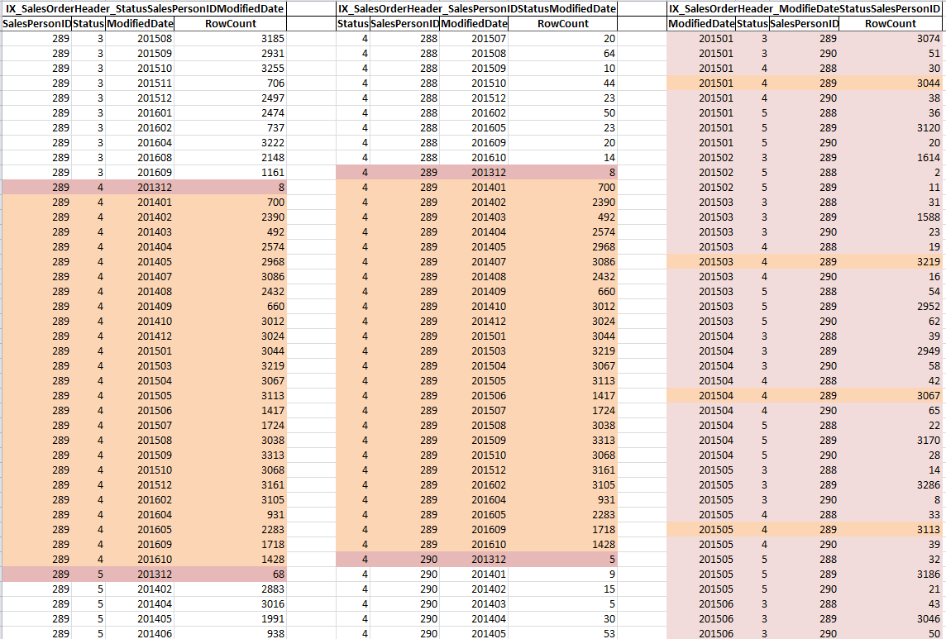Select the RowCount cell with value 44
946x639 pixels.
pyautogui.click(x=563, y=83)
